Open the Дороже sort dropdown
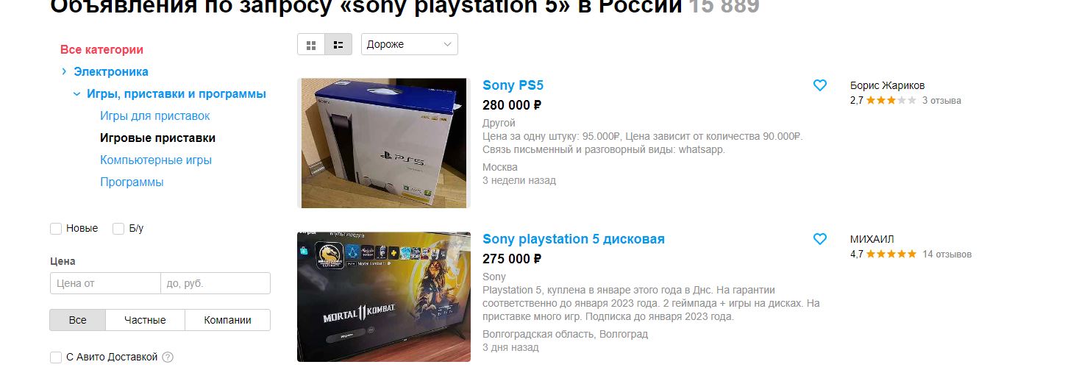This screenshot has height=370, width=1090. click(x=410, y=44)
